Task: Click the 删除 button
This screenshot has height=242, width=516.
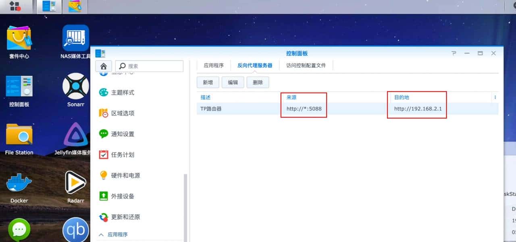Action: click(258, 83)
